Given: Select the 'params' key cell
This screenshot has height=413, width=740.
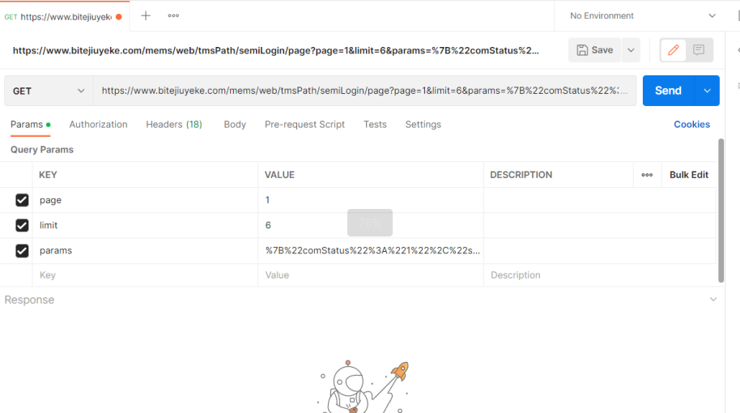Looking at the screenshot, I should coord(145,250).
